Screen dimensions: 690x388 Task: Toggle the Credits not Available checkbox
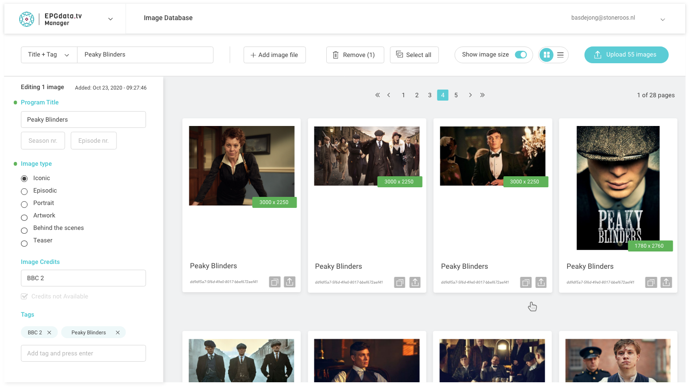pos(24,297)
